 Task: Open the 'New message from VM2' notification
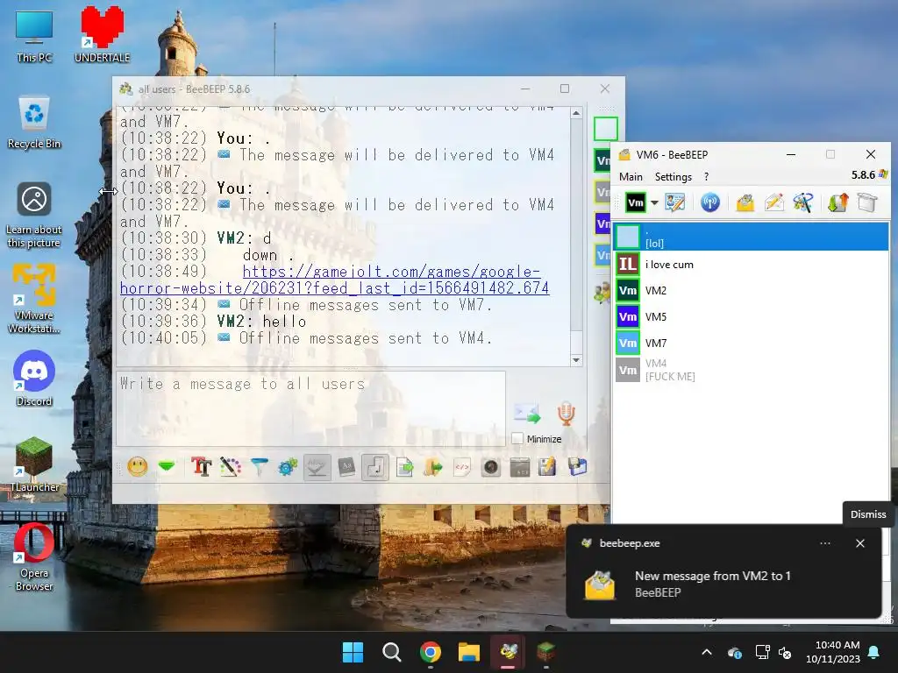(723, 584)
